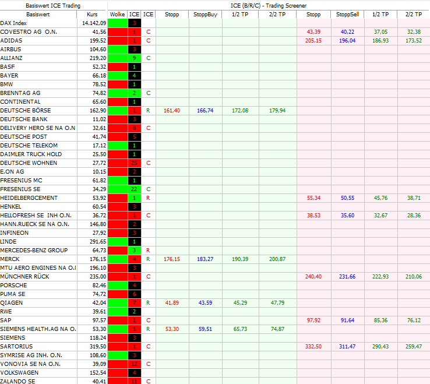Click the red Wolke cell for BASF
The height and width of the screenshot is (384, 430).
(x=118, y=67)
